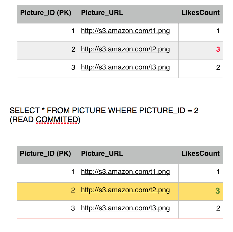Open the t3.png link in the bottom table
Viewport: 233px width, 232px height.
click(x=125, y=208)
